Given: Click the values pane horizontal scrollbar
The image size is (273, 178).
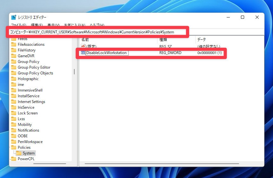Looking at the screenshot, I should (162, 164).
